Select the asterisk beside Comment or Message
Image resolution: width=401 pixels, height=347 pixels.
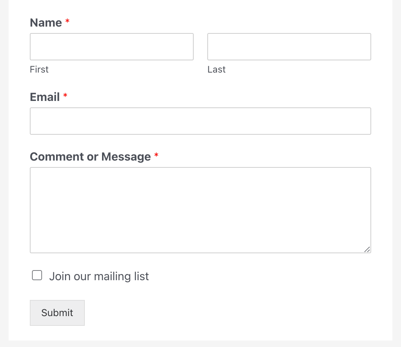(x=156, y=155)
